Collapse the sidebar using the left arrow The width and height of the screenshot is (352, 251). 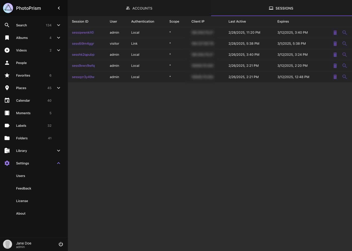pyautogui.click(x=59, y=8)
